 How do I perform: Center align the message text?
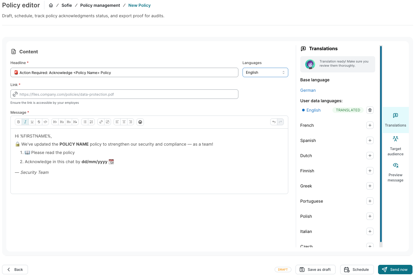tap(124, 122)
